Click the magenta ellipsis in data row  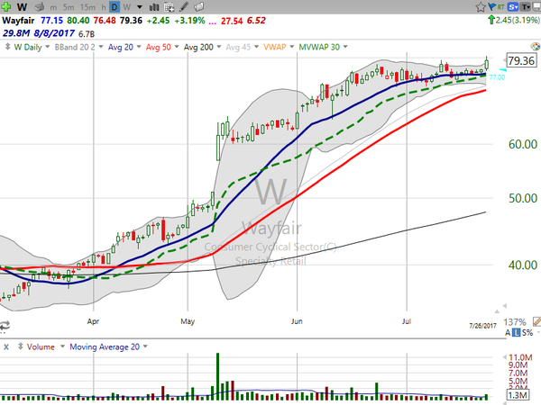click(x=213, y=22)
